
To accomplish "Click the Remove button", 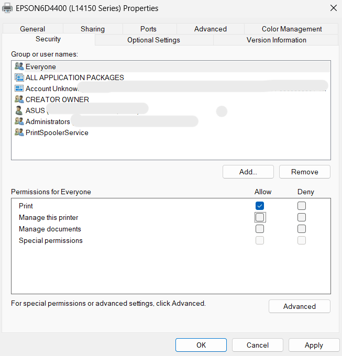I will pos(304,172).
